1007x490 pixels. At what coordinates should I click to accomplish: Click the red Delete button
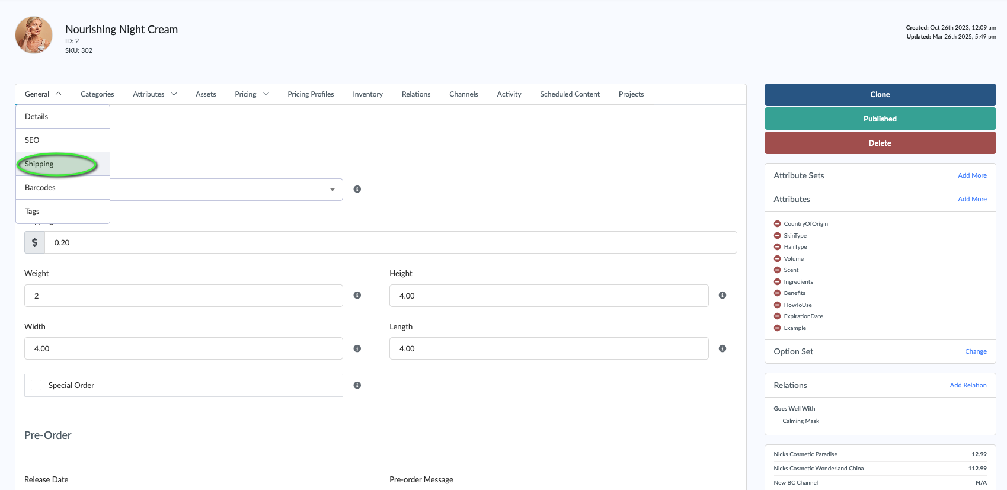point(880,143)
